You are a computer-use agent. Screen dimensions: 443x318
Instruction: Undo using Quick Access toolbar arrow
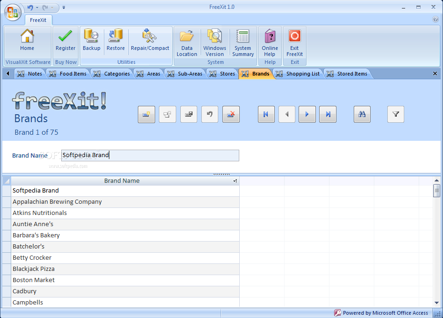pos(30,7)
